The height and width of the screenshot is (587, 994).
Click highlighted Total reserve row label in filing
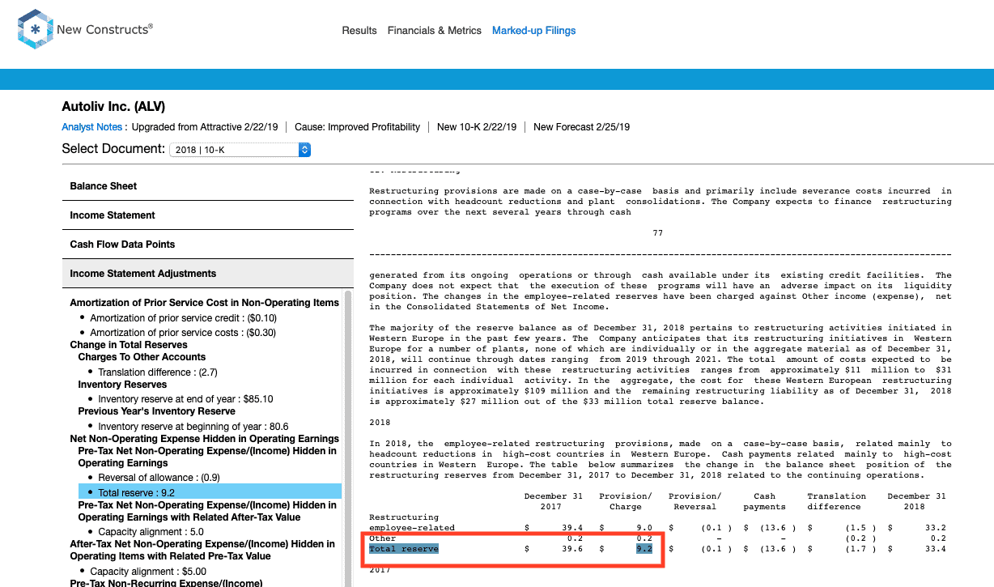click(404, 549)
